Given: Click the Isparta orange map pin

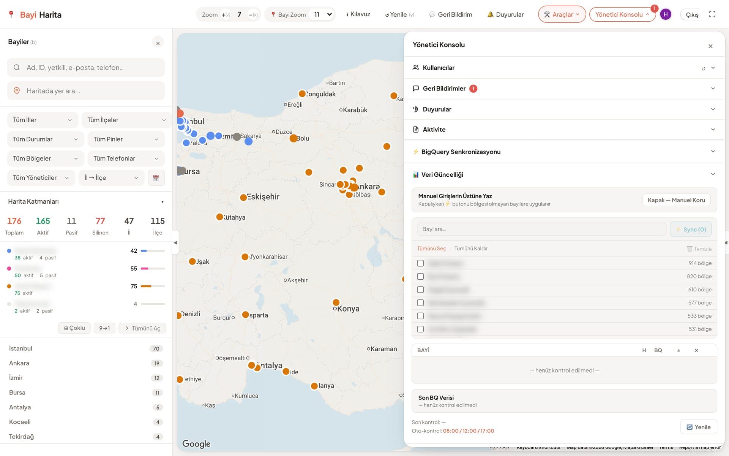Looking at the screenshot, I should tap(245, 315).
